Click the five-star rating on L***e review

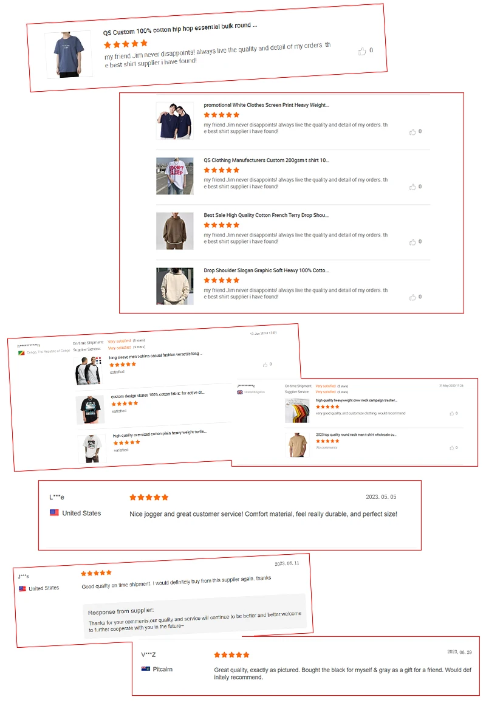tap(149, 498)
